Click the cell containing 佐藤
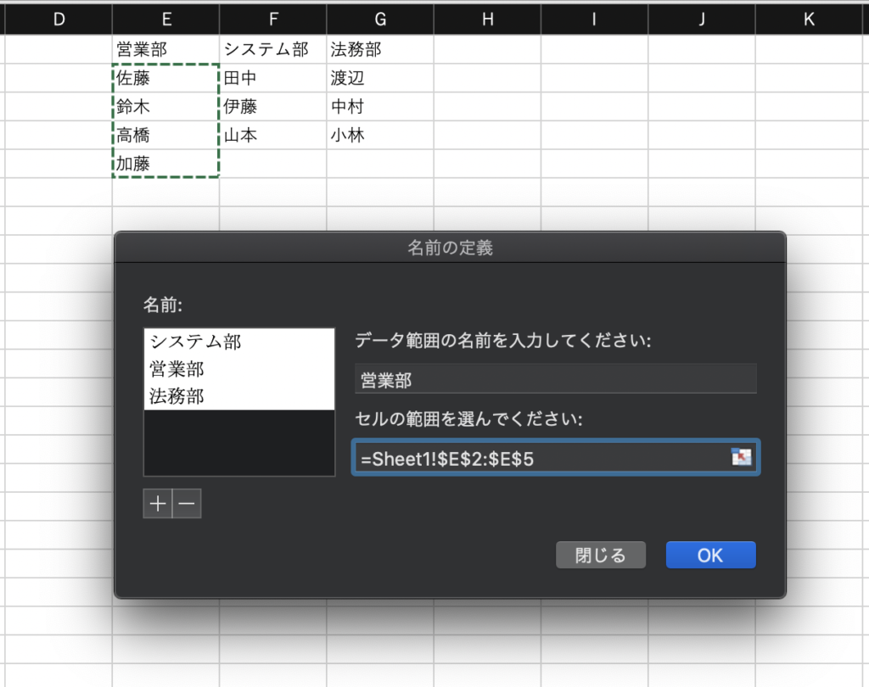The width and height of the screenshot is (869, 687). 165,78
